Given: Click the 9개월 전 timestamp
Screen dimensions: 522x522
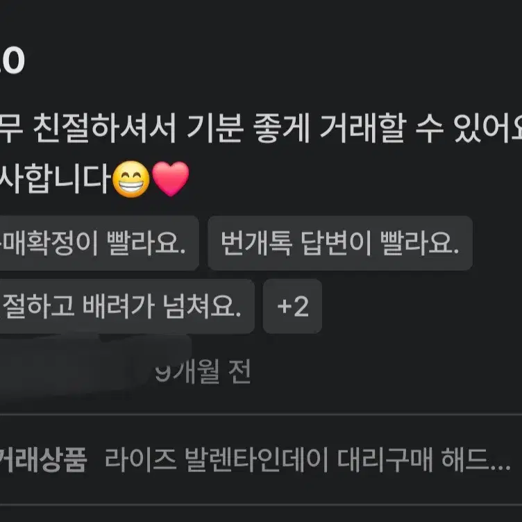Looking at the screenshot, I should coord(203,371).
